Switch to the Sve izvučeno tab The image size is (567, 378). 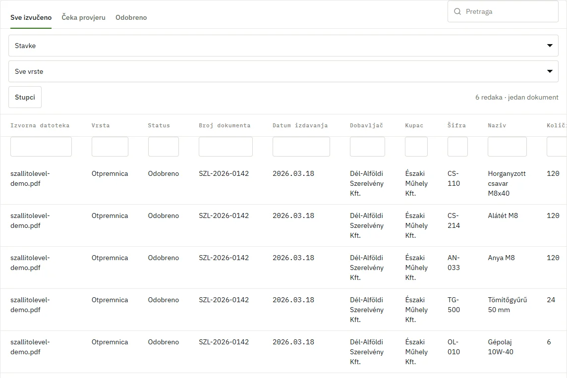pos(31,17)
